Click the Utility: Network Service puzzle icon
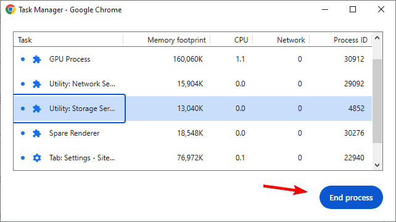This screenshot has height=222, width=396. tap(37, 84)
